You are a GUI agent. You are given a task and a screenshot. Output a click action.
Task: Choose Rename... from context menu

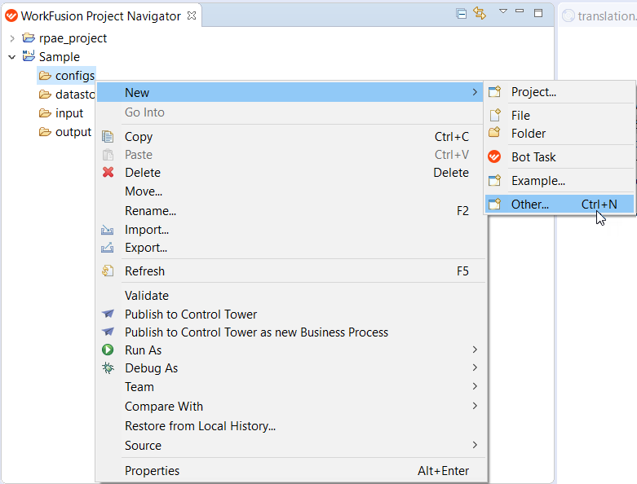coord(290,210)
